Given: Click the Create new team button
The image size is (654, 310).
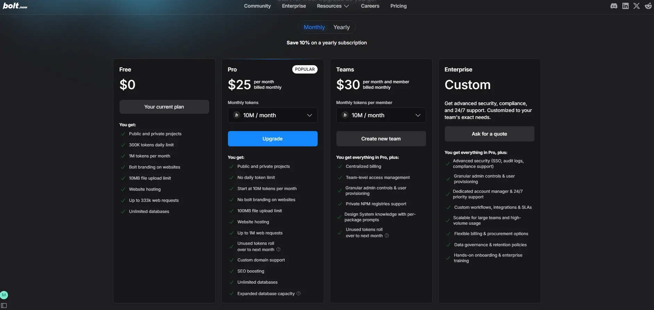Looking at the screenshot, I should pyautogui.click(x=381, y=139).
